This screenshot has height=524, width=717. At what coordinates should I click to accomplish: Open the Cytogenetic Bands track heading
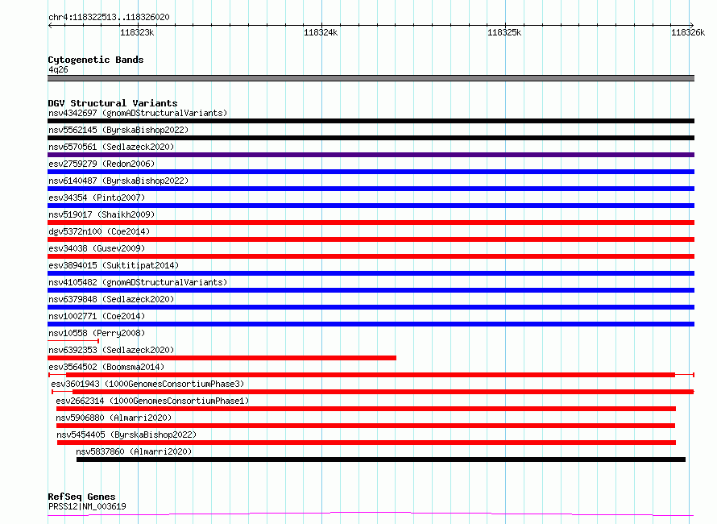pos(96,60)
